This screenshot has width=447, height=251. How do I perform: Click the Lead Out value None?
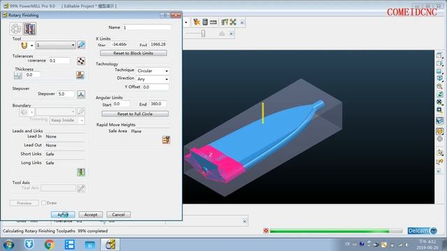click(65, 146)
